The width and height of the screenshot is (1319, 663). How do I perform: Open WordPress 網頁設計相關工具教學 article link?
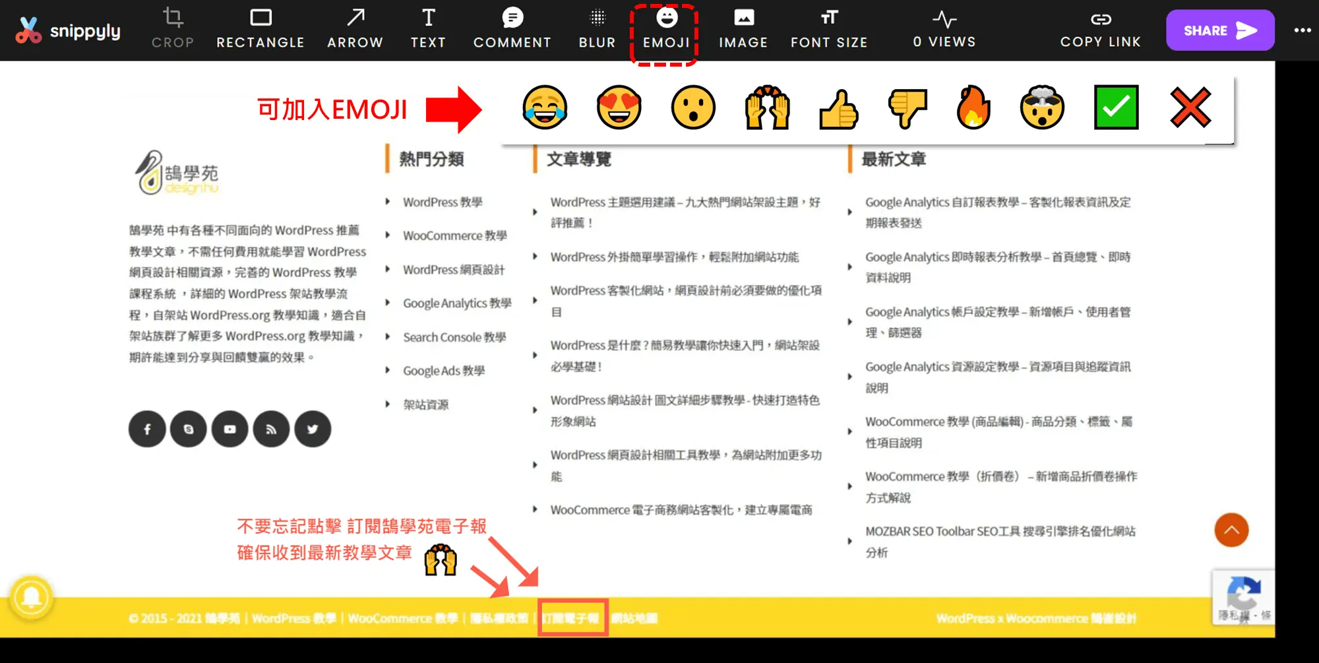pos(686,465)
